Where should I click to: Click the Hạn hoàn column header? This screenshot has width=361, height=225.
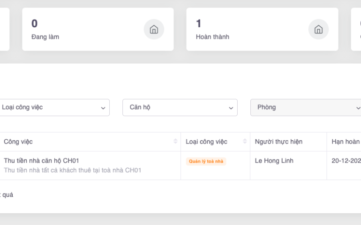click(345, 142)
